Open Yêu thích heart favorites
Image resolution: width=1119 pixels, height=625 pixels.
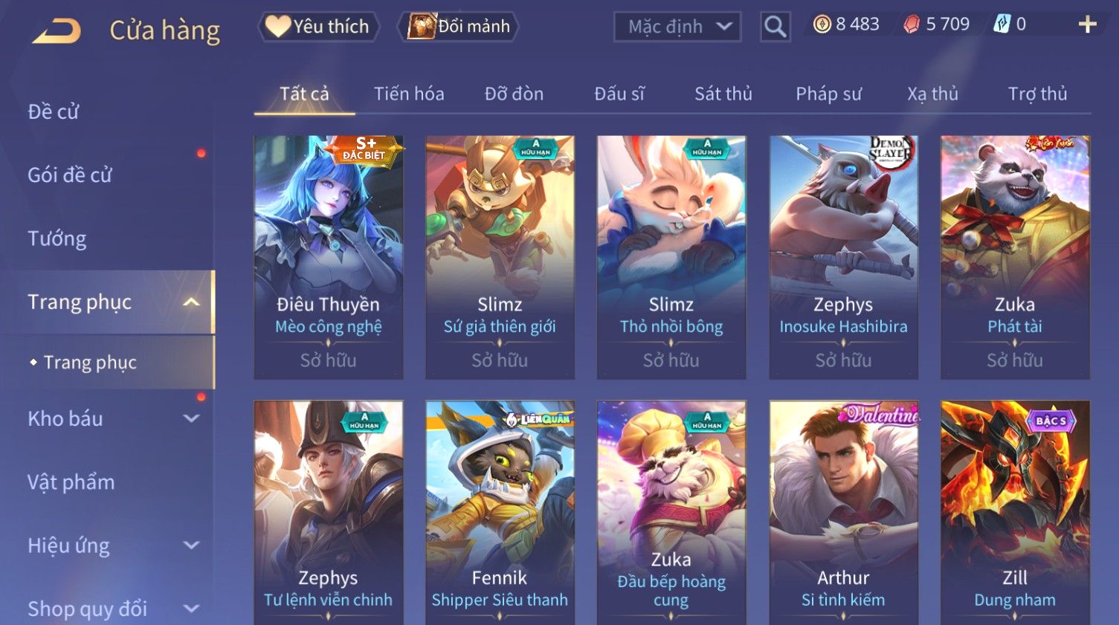point(318,27)
